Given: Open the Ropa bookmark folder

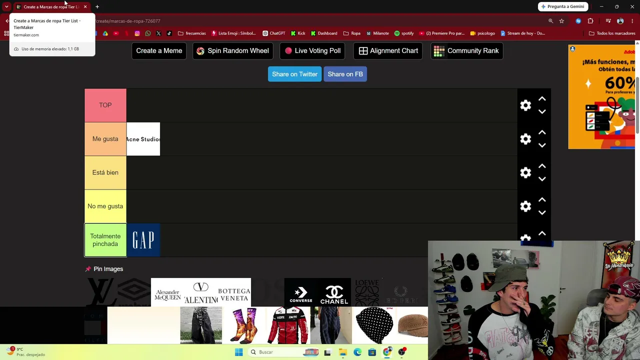Looking at the screenshot, I should (351, 33).
